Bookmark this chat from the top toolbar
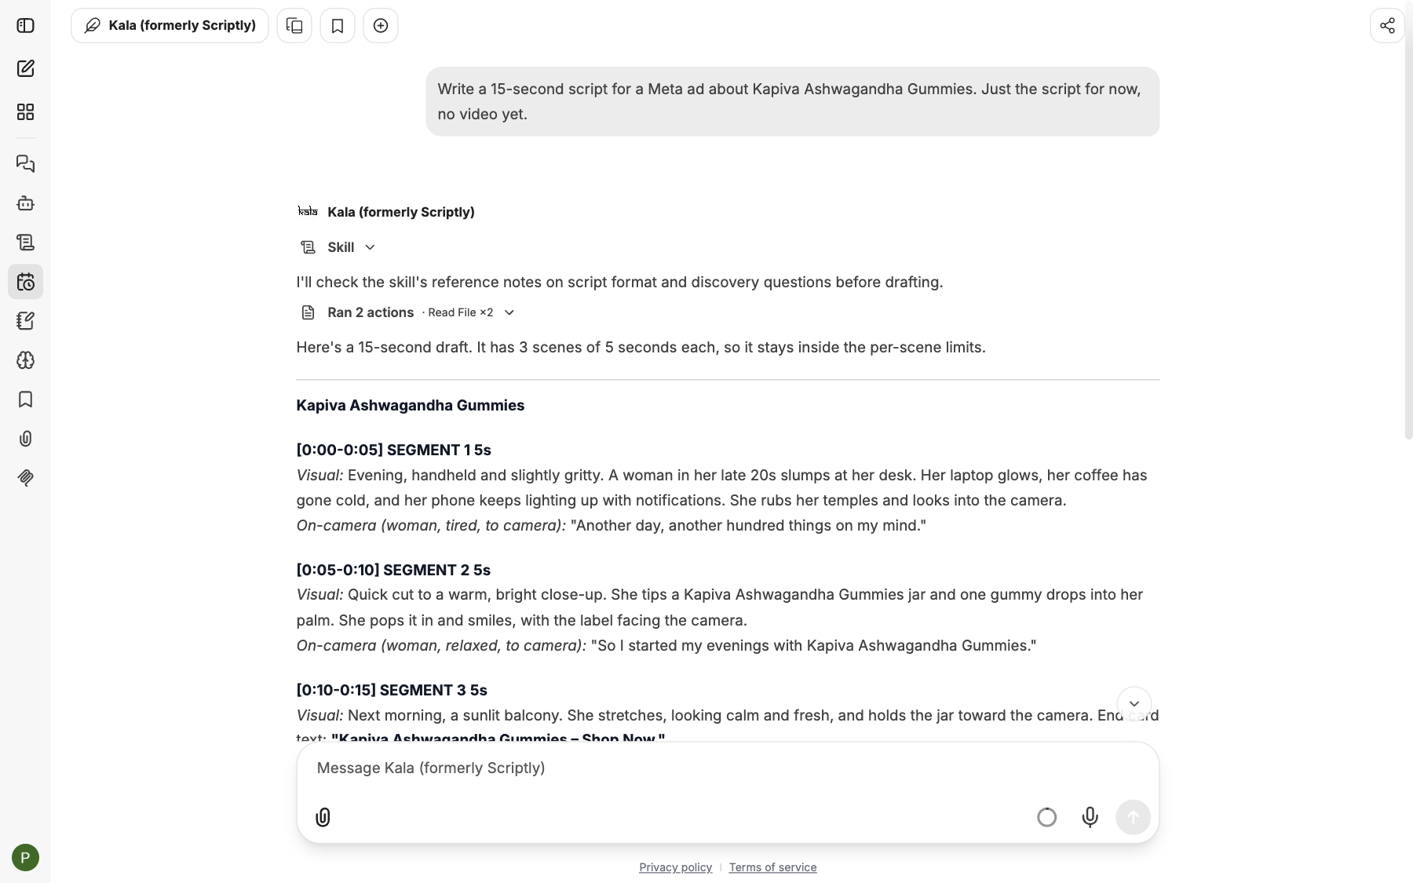 [x=338, y=26]
